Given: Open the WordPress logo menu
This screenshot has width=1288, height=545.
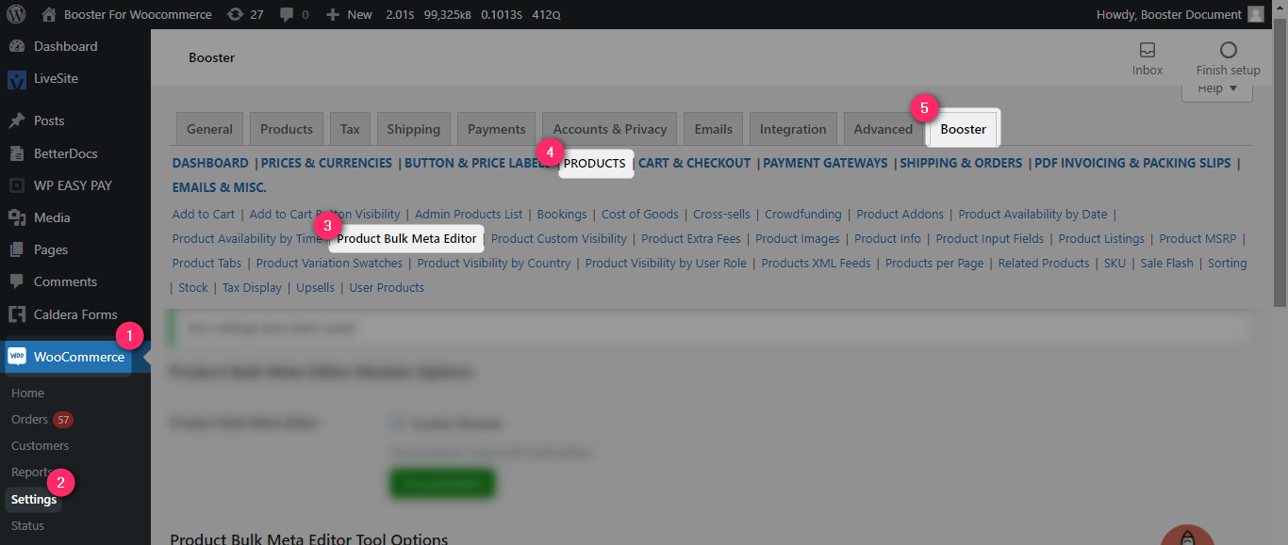Looking at the screenshot, I should click(x=16, y=14).
